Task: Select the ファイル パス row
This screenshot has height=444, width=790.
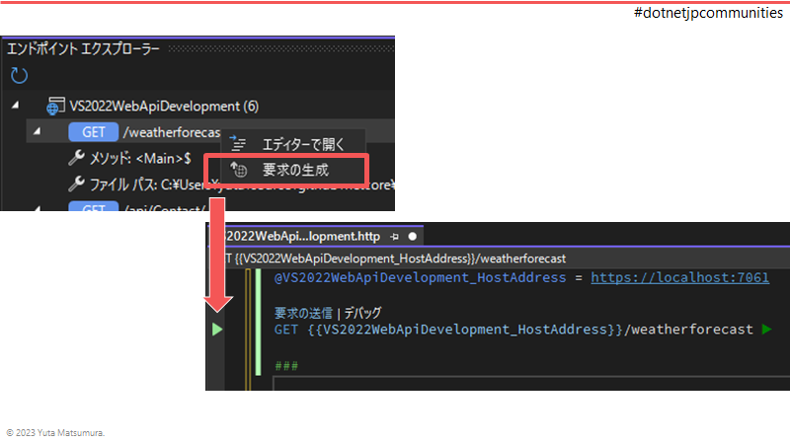Action: (242, 185)
